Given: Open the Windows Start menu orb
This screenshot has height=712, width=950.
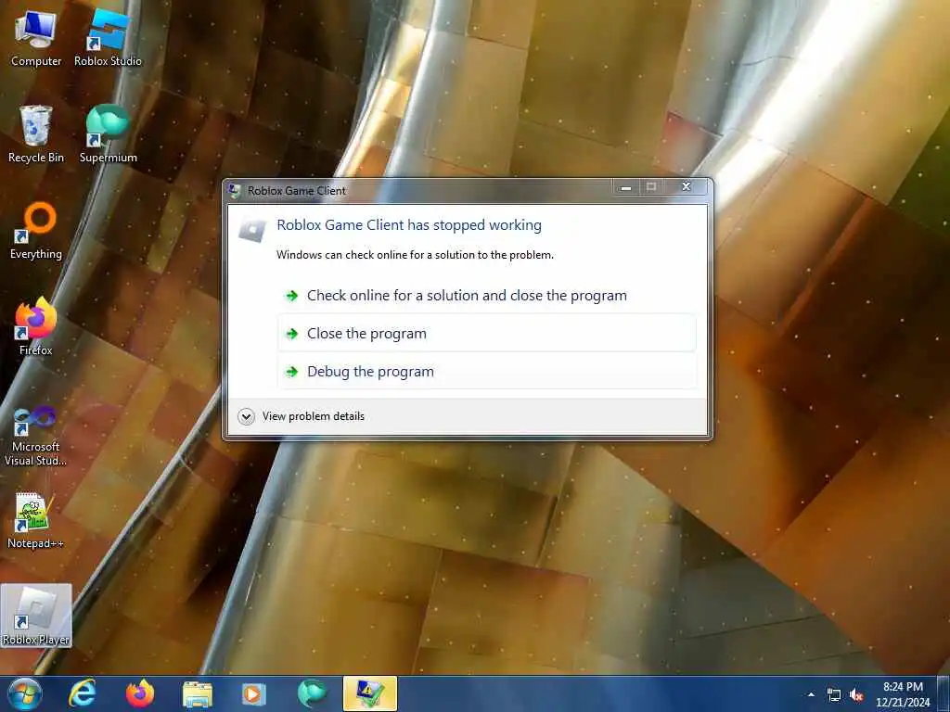Looking at the screenshot, I should (x=24, y=693).
